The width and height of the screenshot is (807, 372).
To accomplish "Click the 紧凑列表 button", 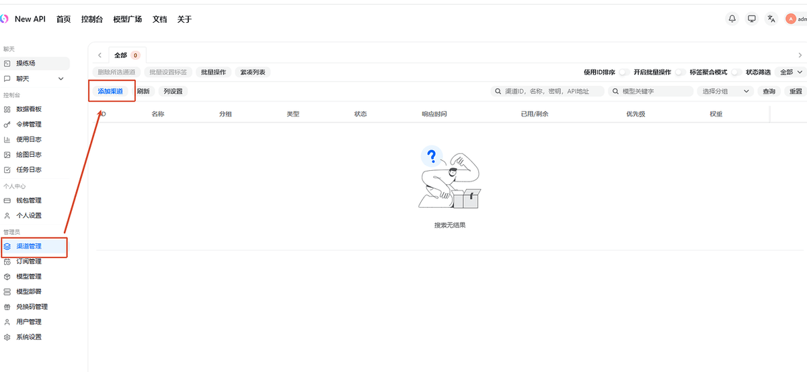I will pyautogui.click(x=253, y=72).
